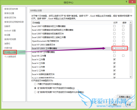Click the 取消 button

point(129,105)
